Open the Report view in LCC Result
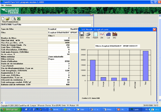The height and width of the screenshot is (112, 161). pos(95,35)
